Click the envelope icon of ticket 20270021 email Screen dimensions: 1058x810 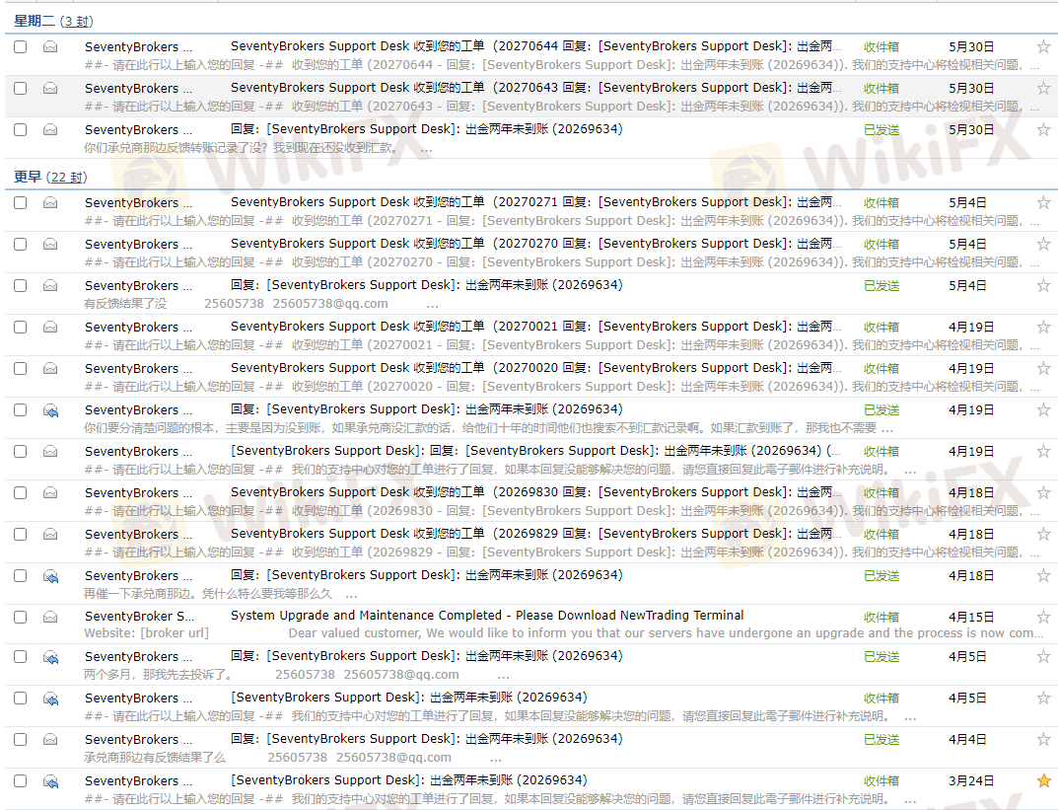[50, 327]
